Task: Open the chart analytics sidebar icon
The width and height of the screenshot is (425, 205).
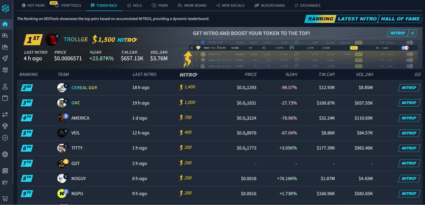Action: [5, 47]
